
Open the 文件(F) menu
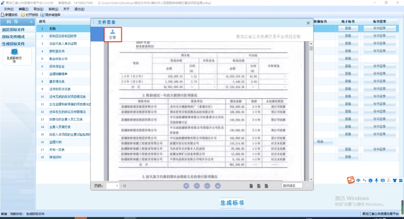(x=9, y=9)
